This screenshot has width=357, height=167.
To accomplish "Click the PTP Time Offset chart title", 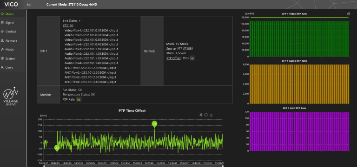I will [x=132, y=111].
